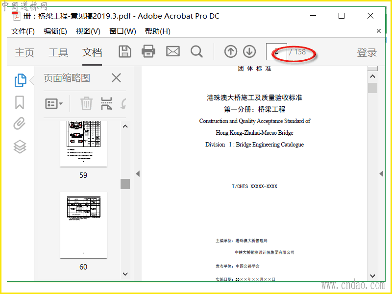This screenshot has height=294, width=392.
Task: Go to next page down arrow
Action: 249,52
